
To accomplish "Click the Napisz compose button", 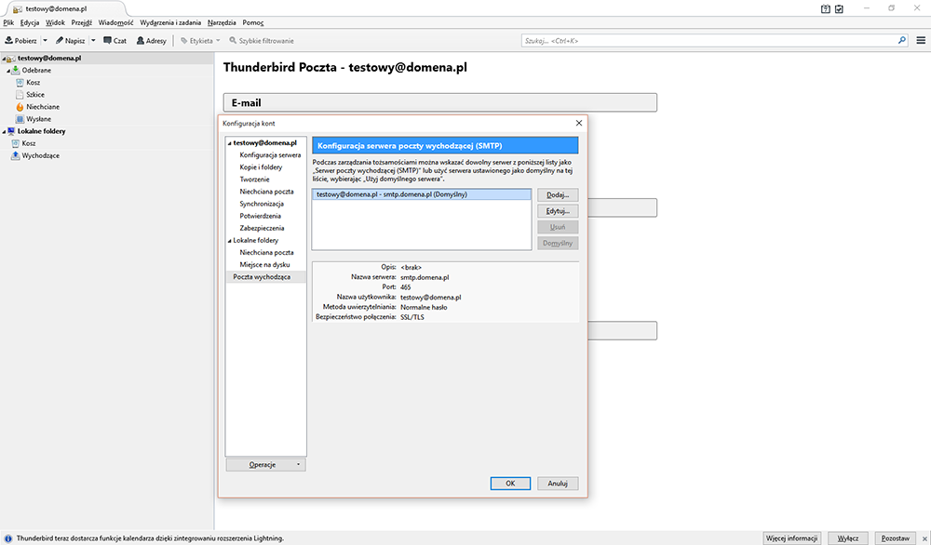I will 70,40.
